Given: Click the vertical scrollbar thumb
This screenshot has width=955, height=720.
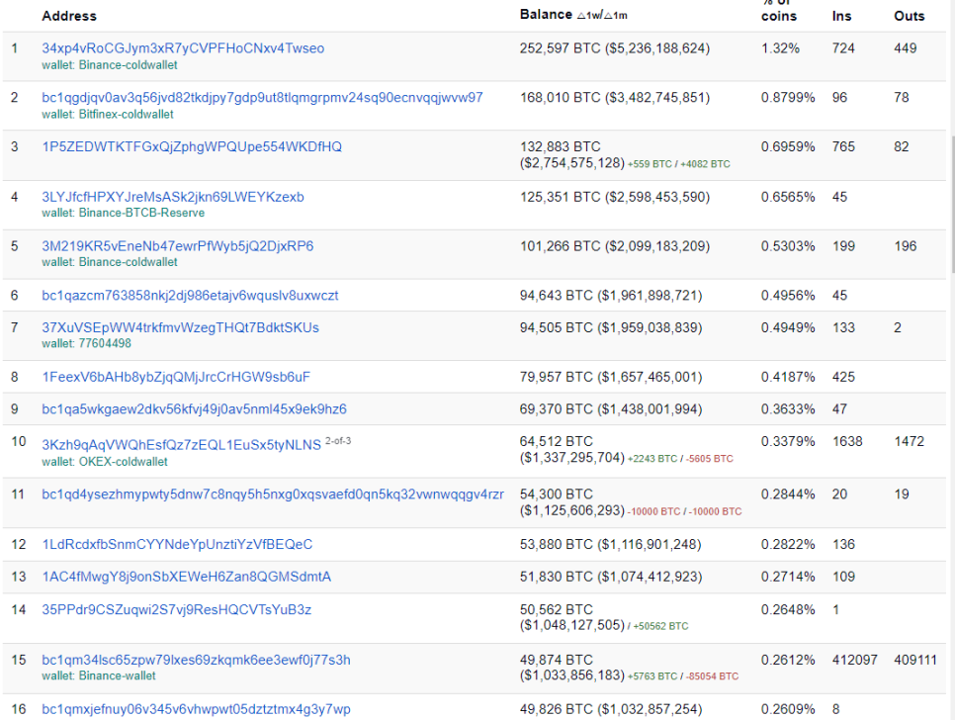Looking at the screenshot, I should click(951, 204).
